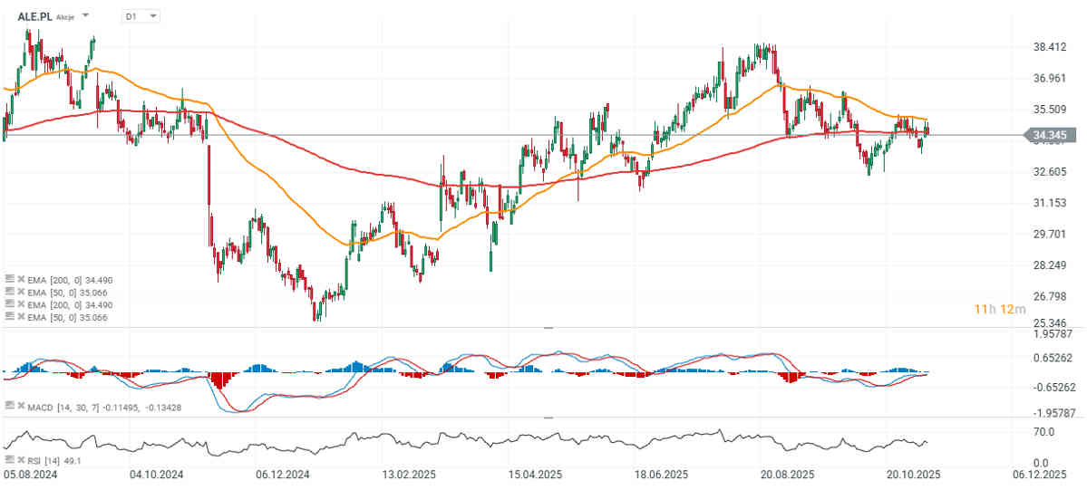Remove the RSI indicator with its X icon
The width and height of the screenshot is (1087, 490).
[20, 460]
